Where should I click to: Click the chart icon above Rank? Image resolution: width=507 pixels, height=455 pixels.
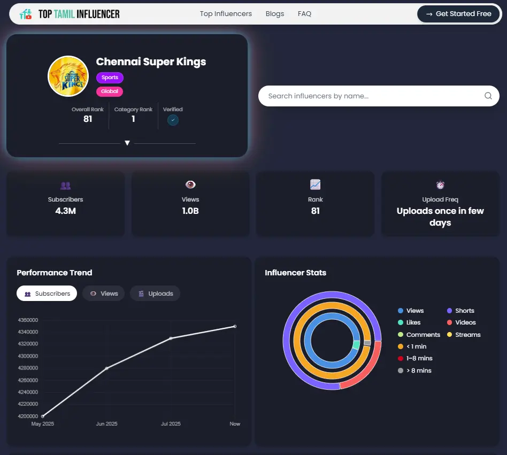(x=315, y=184)
